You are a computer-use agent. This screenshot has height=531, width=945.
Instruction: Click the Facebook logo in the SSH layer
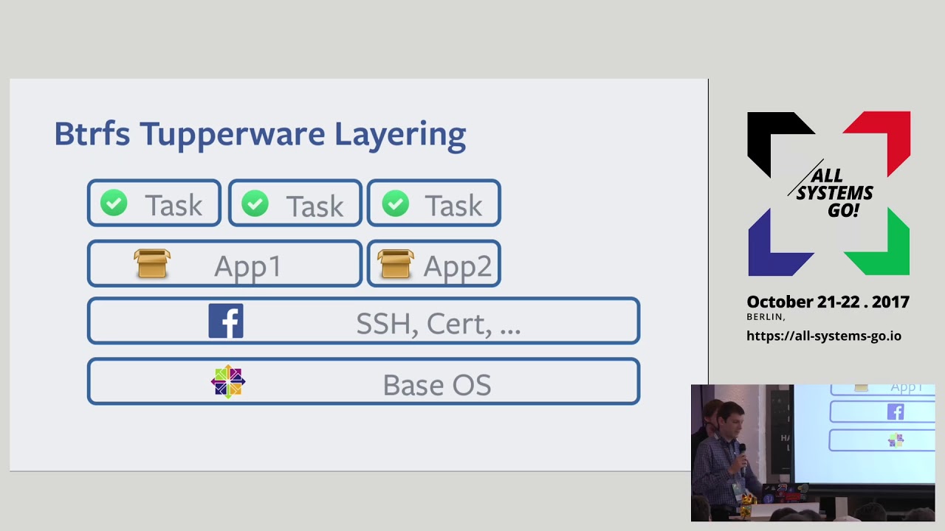click(x=226, y=322)
